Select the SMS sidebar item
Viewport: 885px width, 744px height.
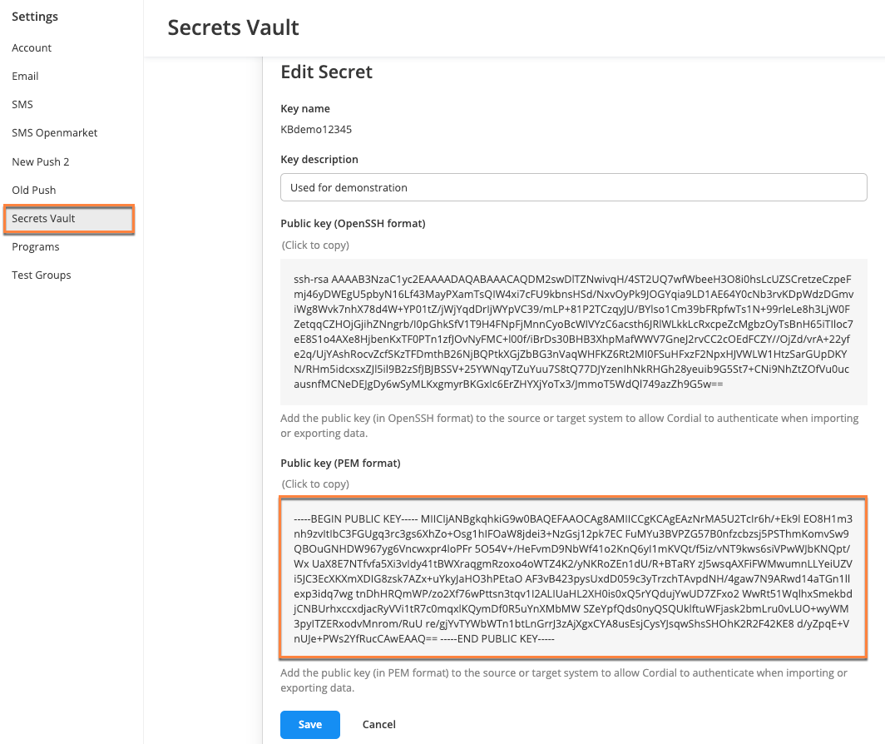tap(22, 105)
